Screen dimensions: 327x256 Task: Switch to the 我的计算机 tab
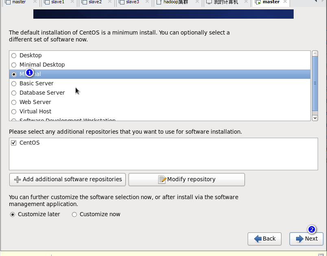click(226, 2)
